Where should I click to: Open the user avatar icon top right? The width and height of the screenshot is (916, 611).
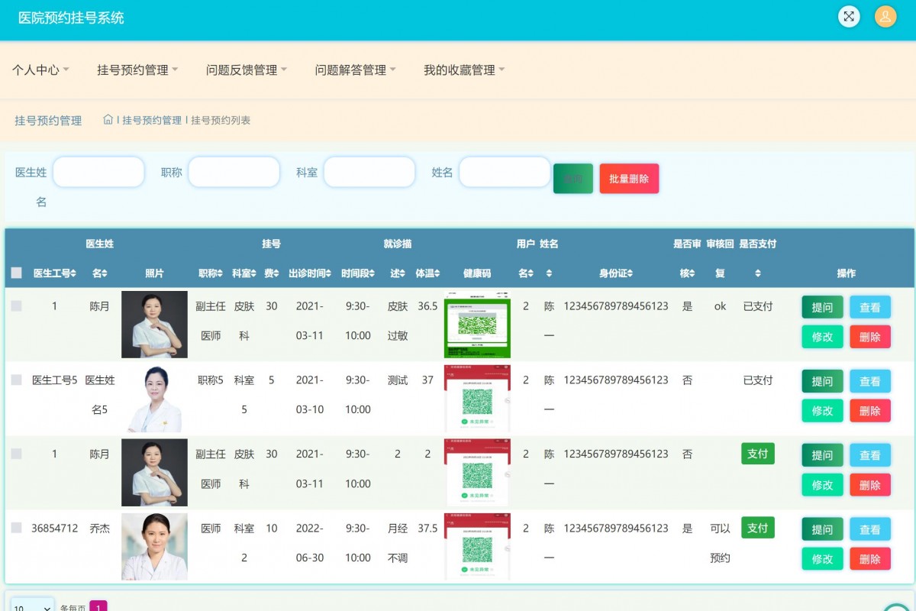point(885,16)
